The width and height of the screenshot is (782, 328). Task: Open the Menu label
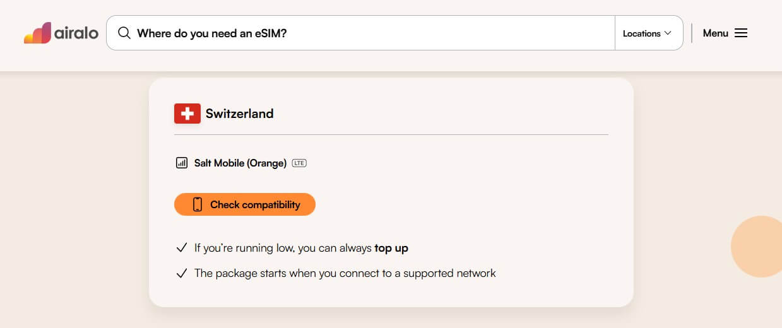715,33
